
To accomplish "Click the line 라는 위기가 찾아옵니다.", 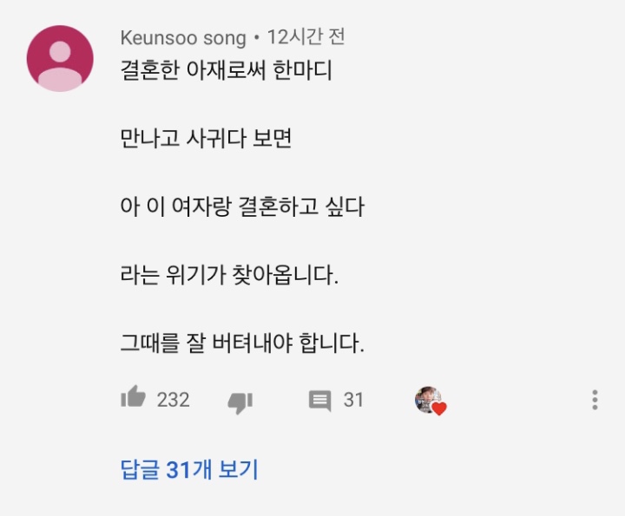I will pos(227,275).
